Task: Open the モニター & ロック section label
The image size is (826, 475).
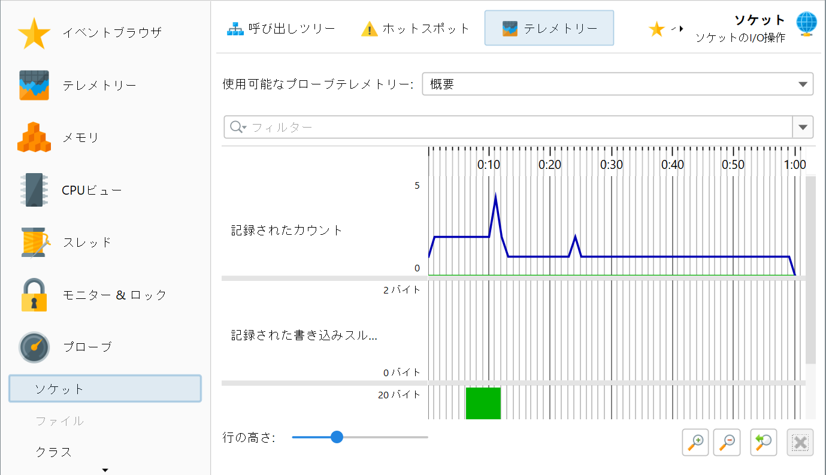Action: point(115,295)
